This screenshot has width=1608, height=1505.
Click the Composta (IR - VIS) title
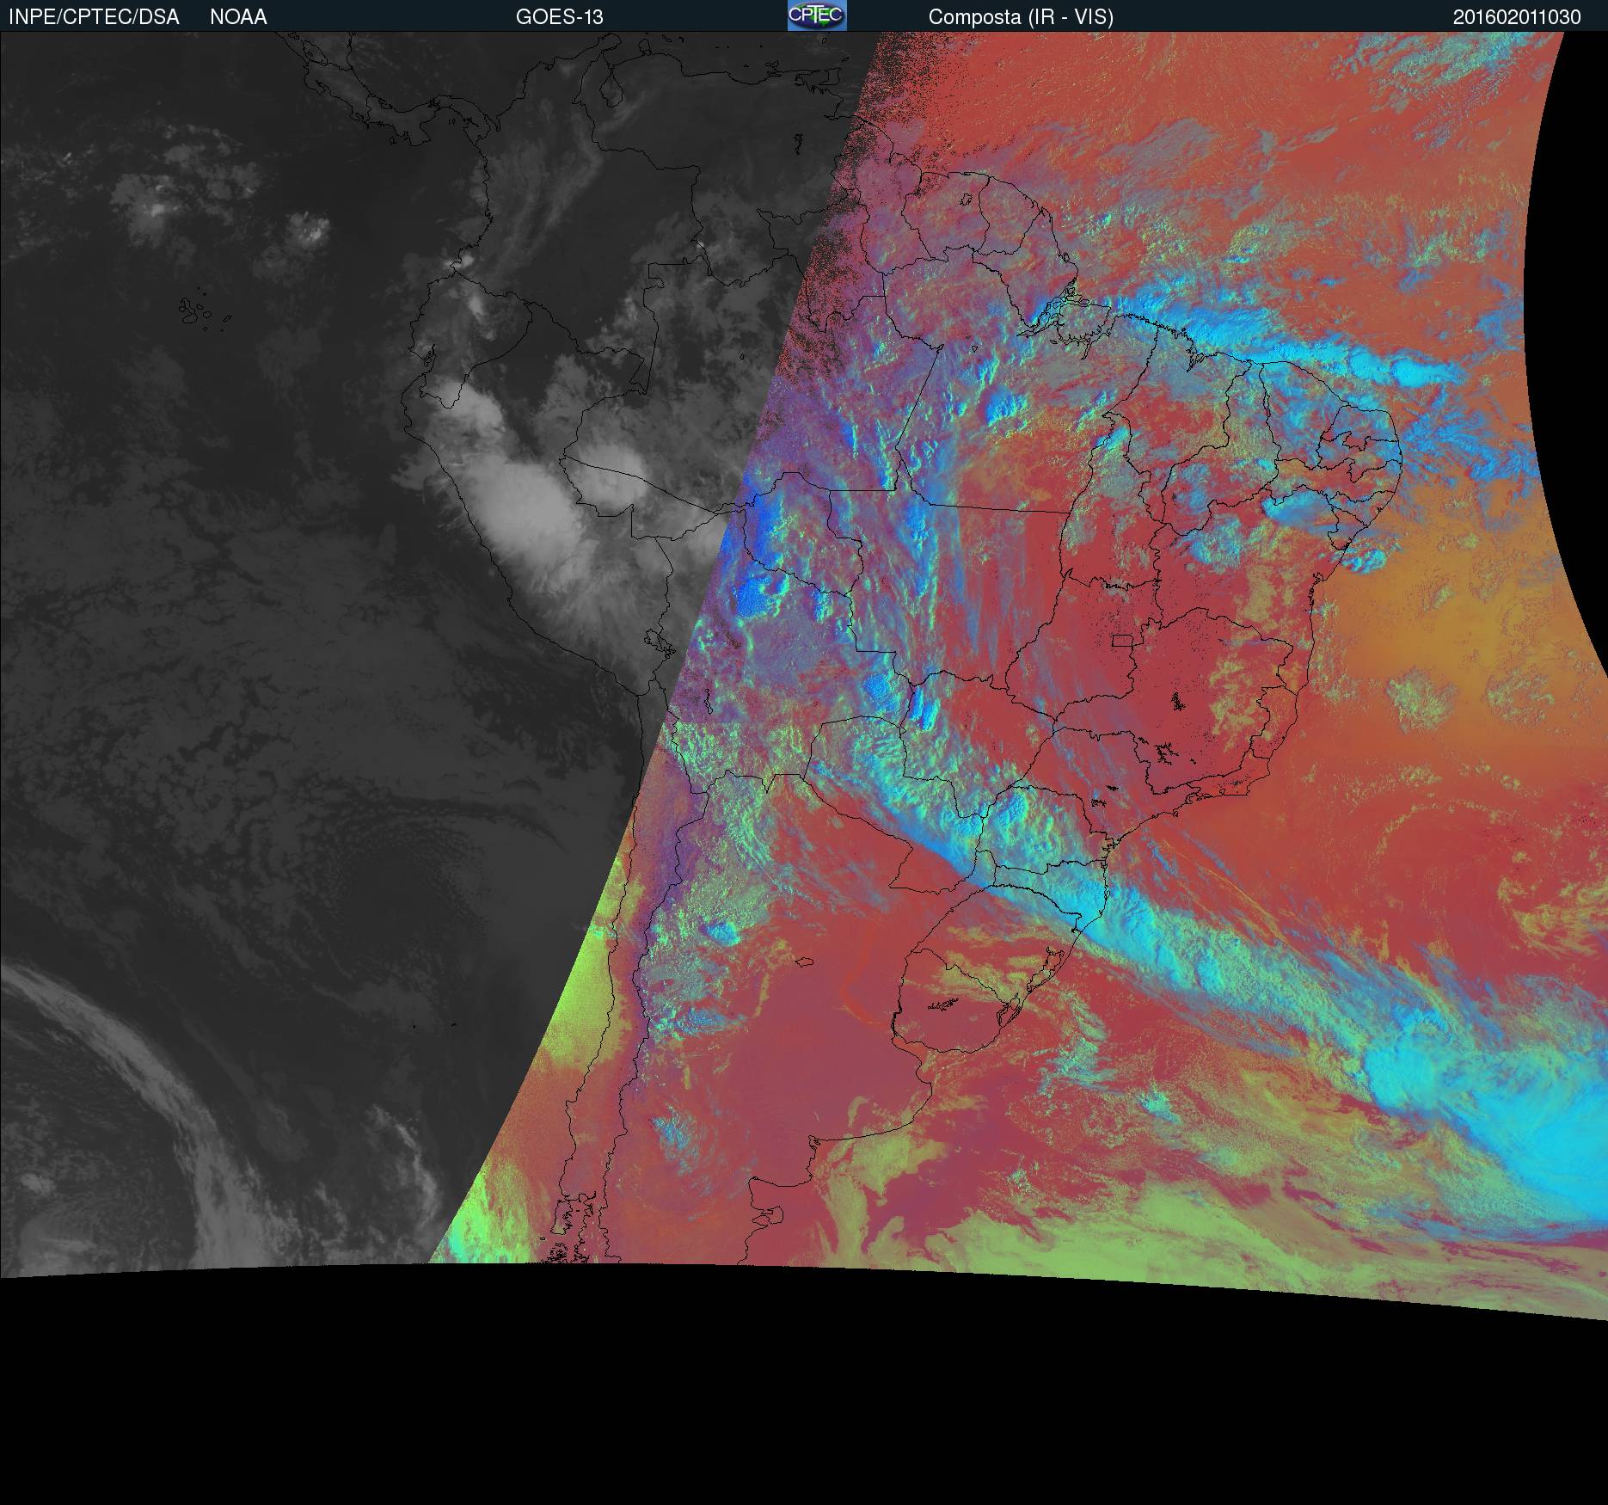click(x=1021, y=17)
